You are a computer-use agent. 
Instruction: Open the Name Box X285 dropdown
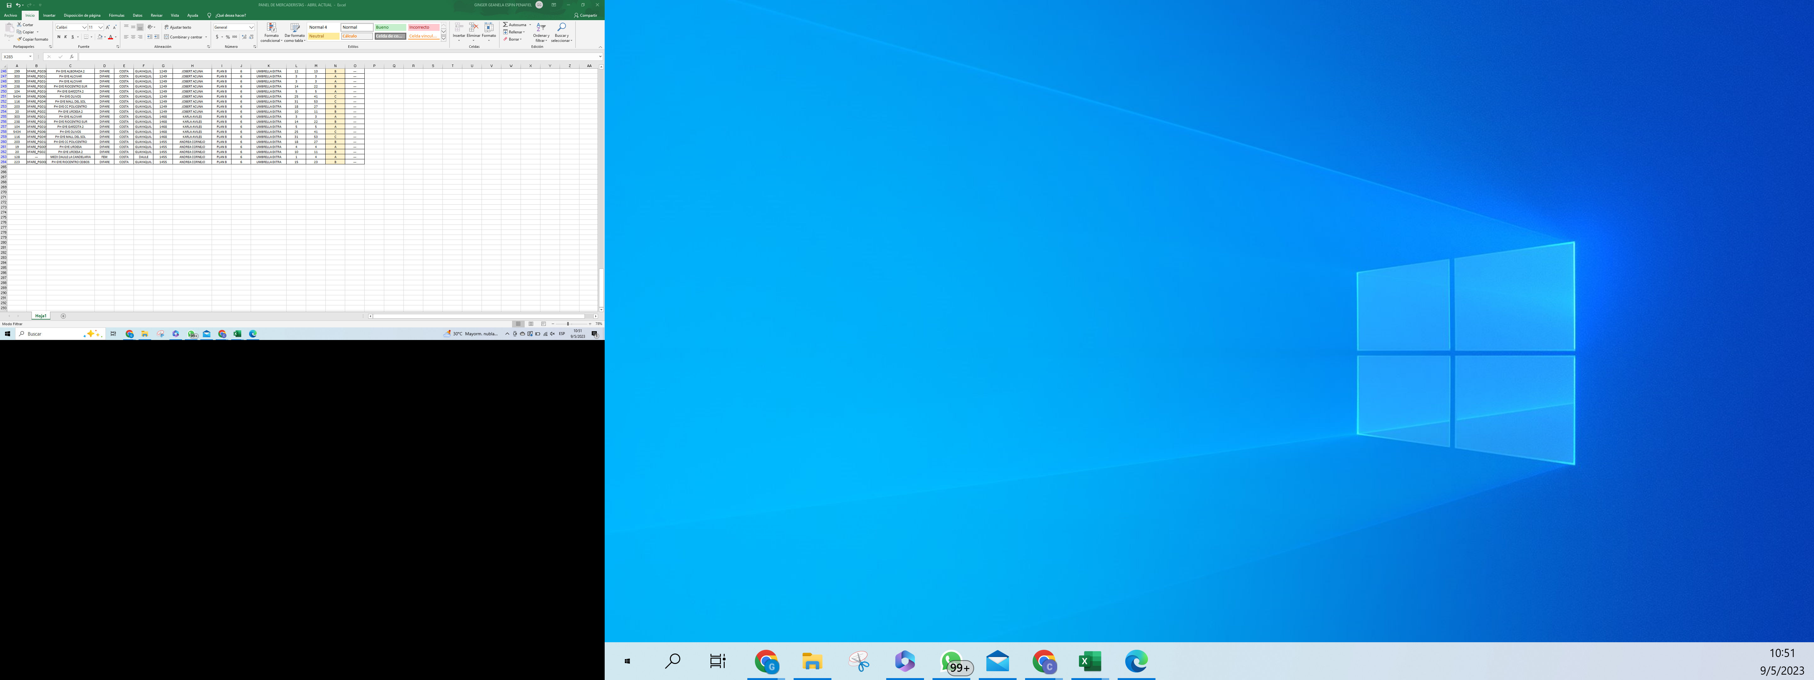[30, 56]
